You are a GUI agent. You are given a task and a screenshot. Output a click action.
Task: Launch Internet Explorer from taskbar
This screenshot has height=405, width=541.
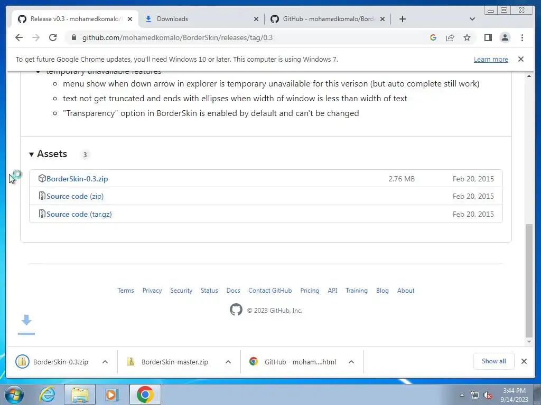48,394
